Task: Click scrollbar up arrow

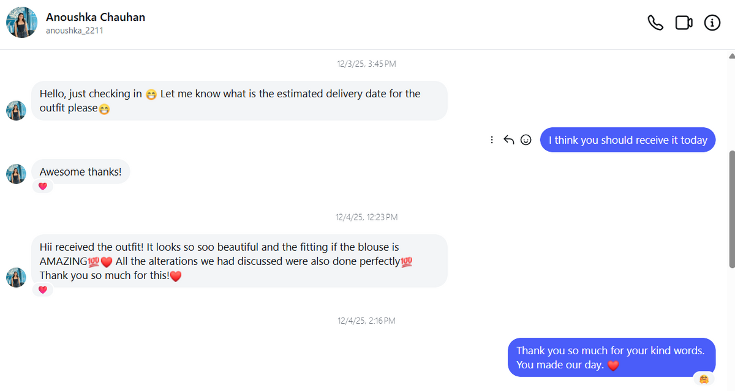Action: [x=731, y=56]
